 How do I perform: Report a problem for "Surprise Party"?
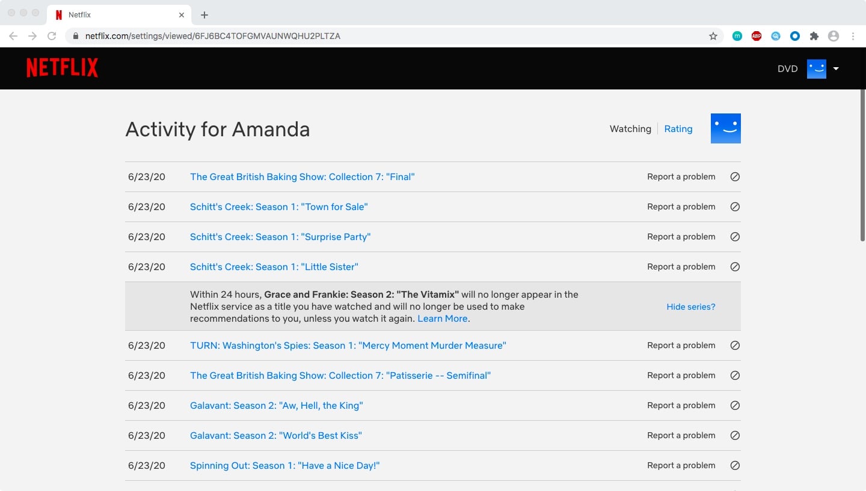tap(681, 237)
